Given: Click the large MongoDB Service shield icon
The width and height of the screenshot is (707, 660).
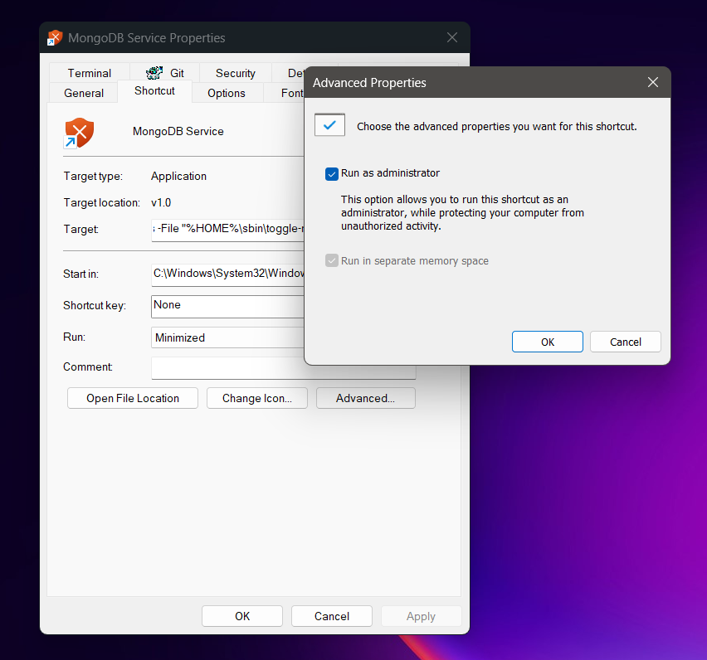Looking at the screenshot, I should [x=79, y=133].
